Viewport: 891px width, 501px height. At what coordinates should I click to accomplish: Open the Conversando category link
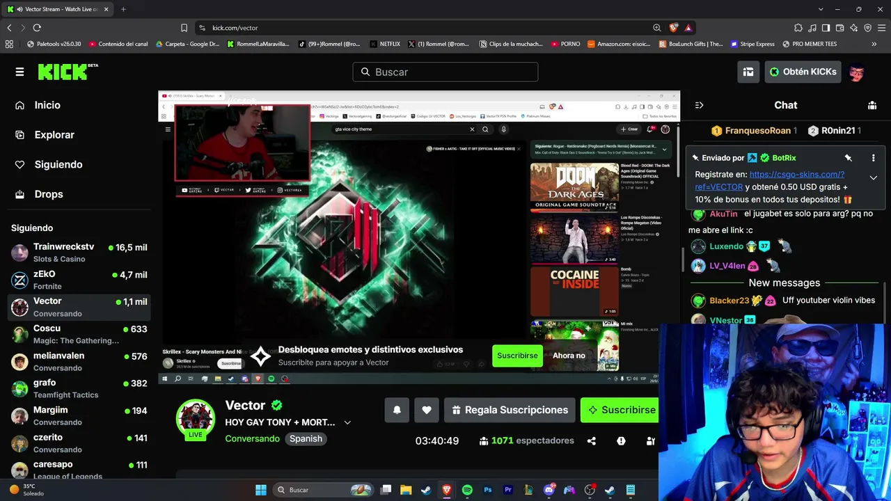tap(252, 439)
